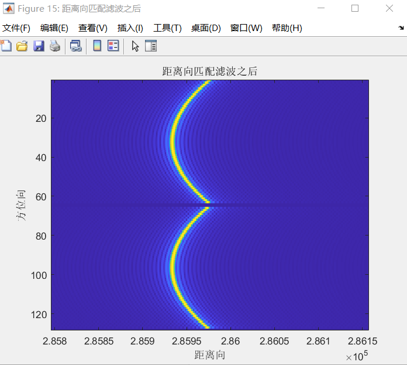Screen dimensions: 407x365
Task: Click the x-axis tick label 2.86
Action: click(230, 341)
